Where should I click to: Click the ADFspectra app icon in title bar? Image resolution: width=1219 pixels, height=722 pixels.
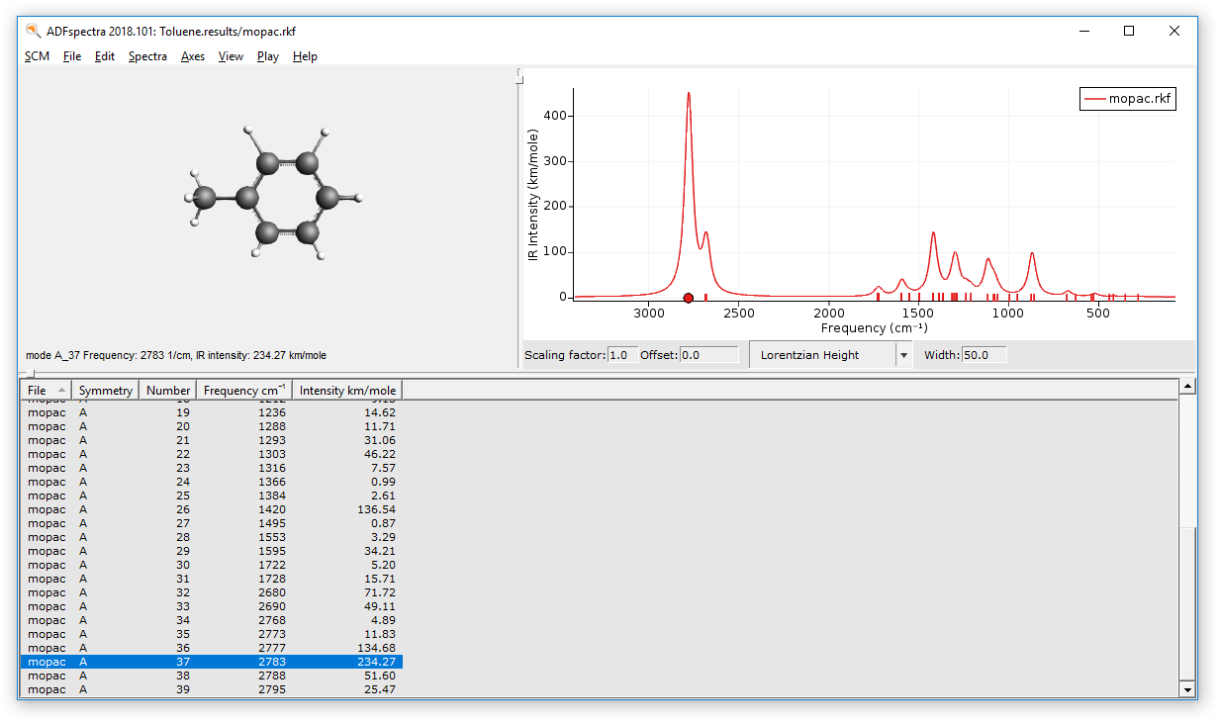[x=33, y=31]
